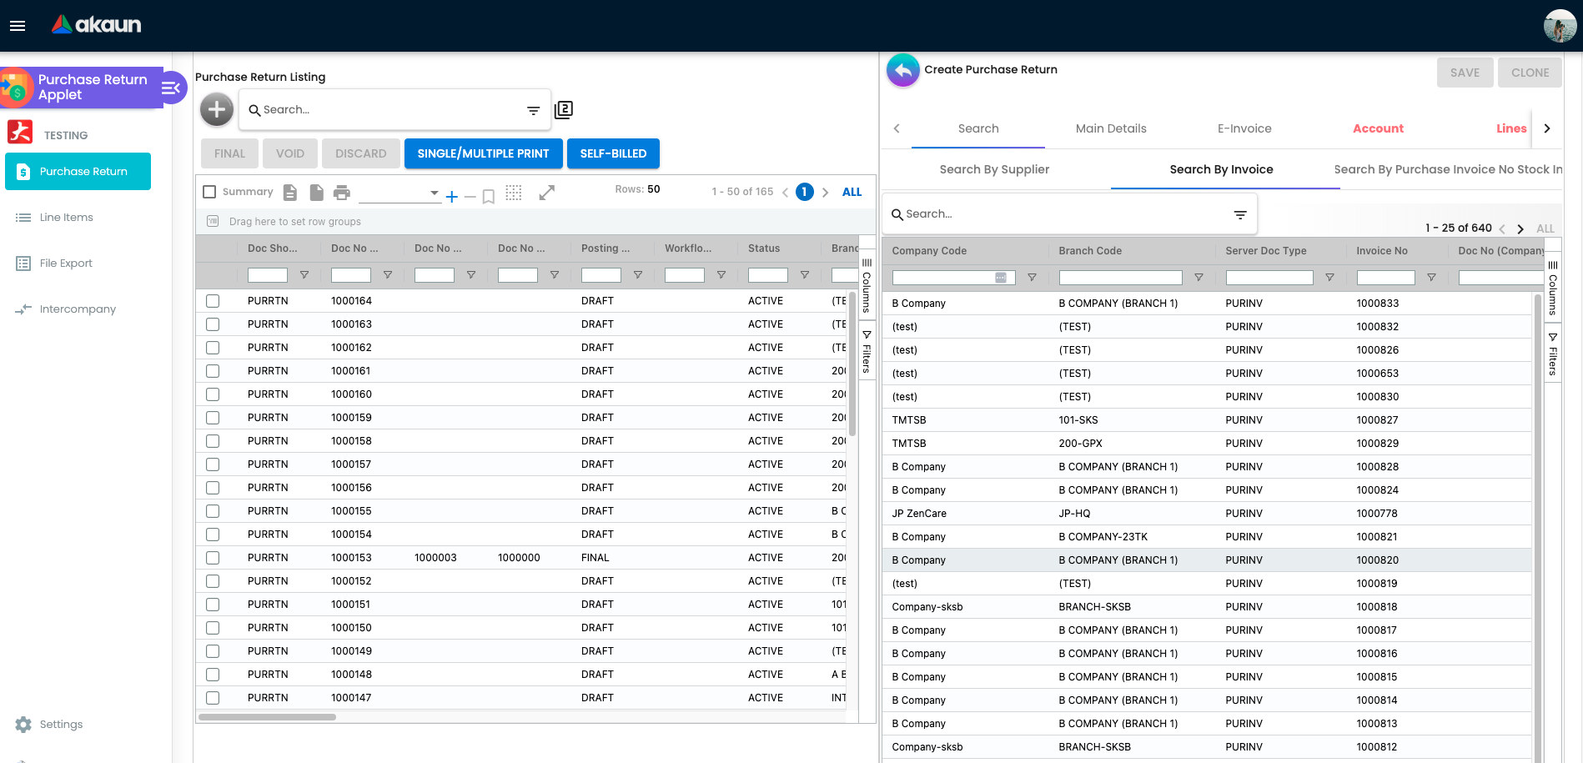Select Search By Purchase Invoice No Stock tab
Screen dimensions: 1583x763
pyautogui.click(x=1449, y=169)
